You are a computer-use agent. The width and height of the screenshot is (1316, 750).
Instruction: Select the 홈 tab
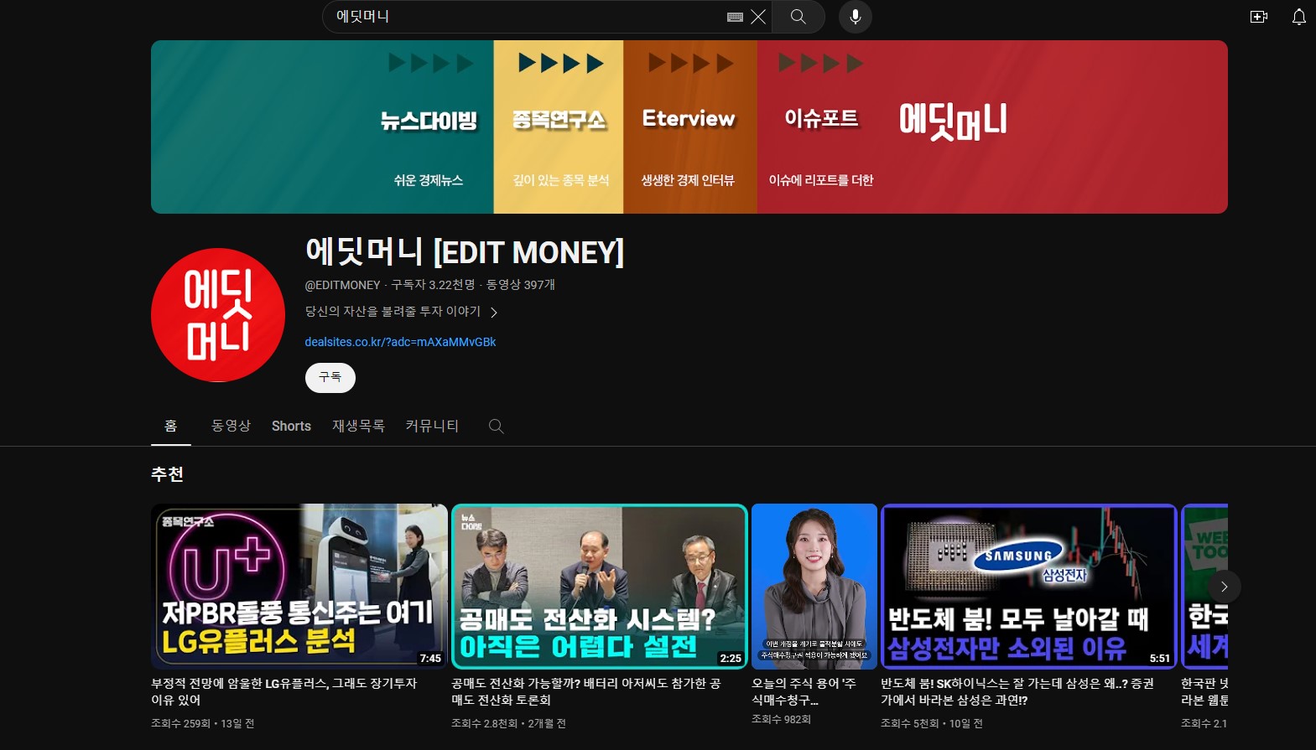pyautogui.click(x=171, y=426)
